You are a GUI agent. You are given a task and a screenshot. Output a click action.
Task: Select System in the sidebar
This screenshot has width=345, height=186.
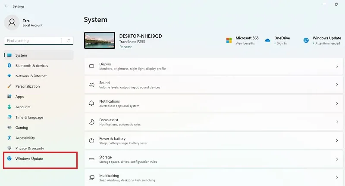coord(39,55)
